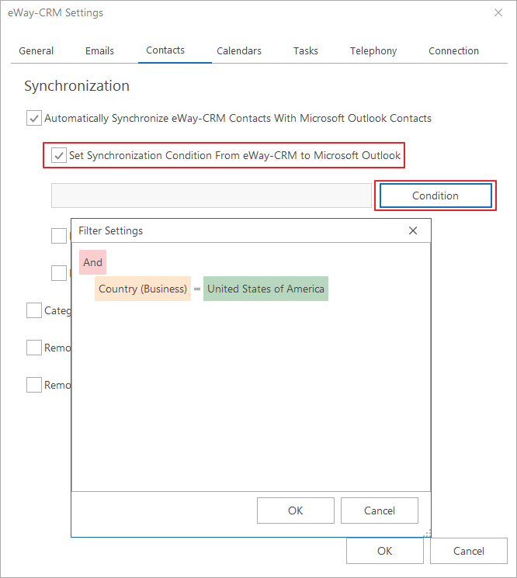The height and width of the screenshot is (578, 517).
Task: Click OK in eWay-CRM Settings window
Action: click(385, 551)
